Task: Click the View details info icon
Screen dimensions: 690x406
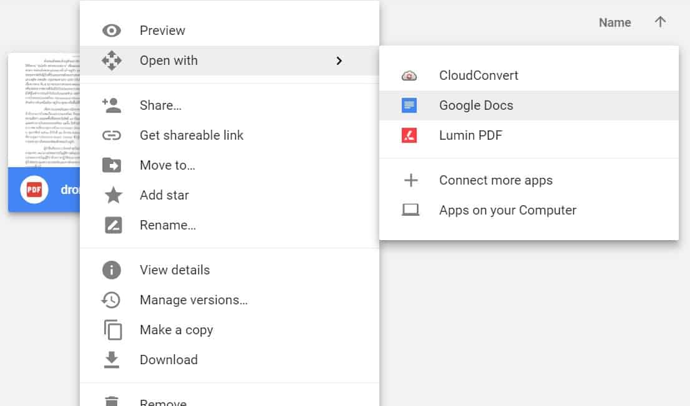Action: point(112,270)
